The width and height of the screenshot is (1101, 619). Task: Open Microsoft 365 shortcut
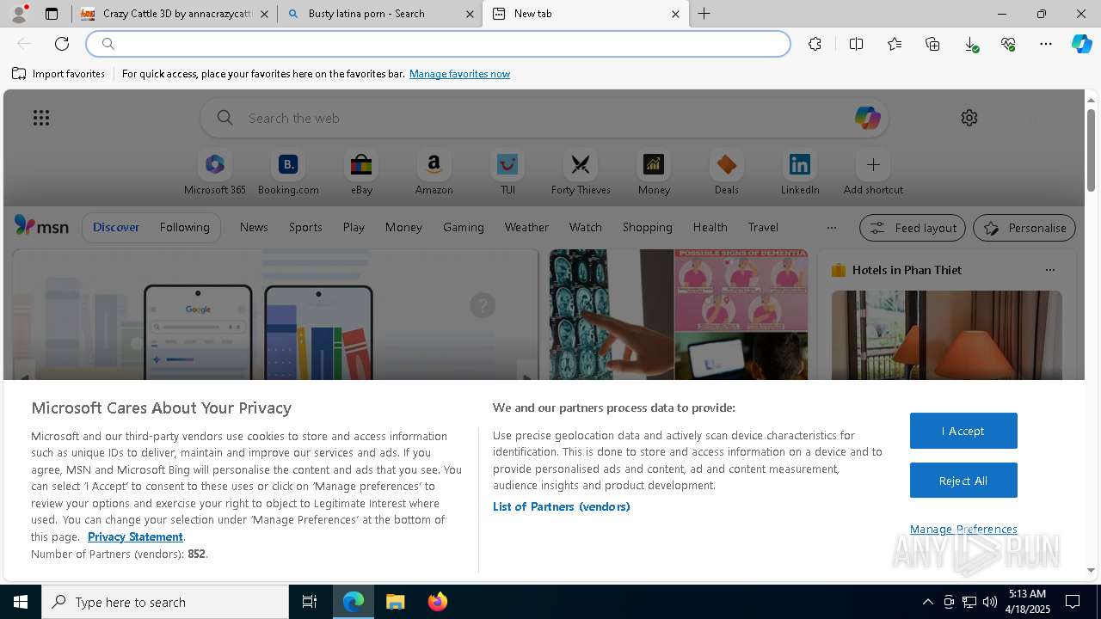(x=215, y=173)
